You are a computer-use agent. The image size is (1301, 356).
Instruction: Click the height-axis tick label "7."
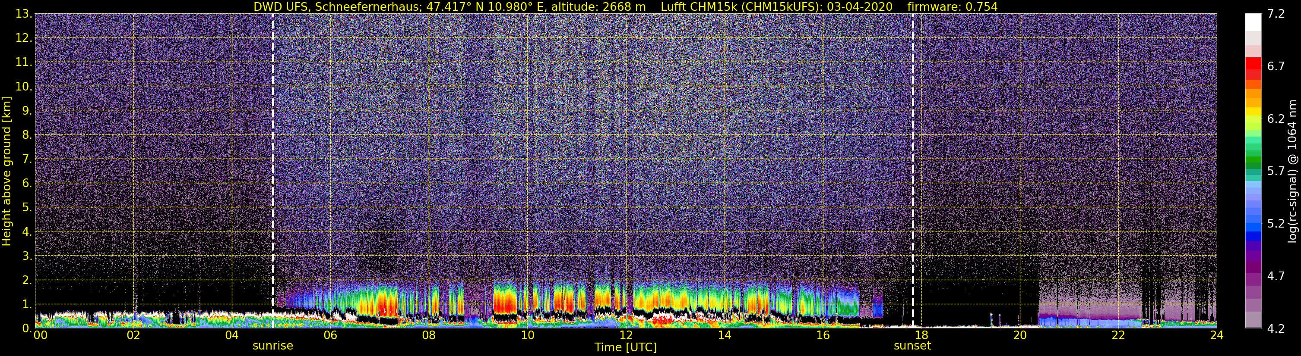pyautogui.click(x=27, y=159)
